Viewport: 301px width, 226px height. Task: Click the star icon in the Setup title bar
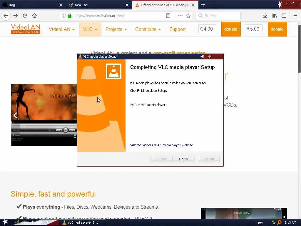(x=203, y=56)
